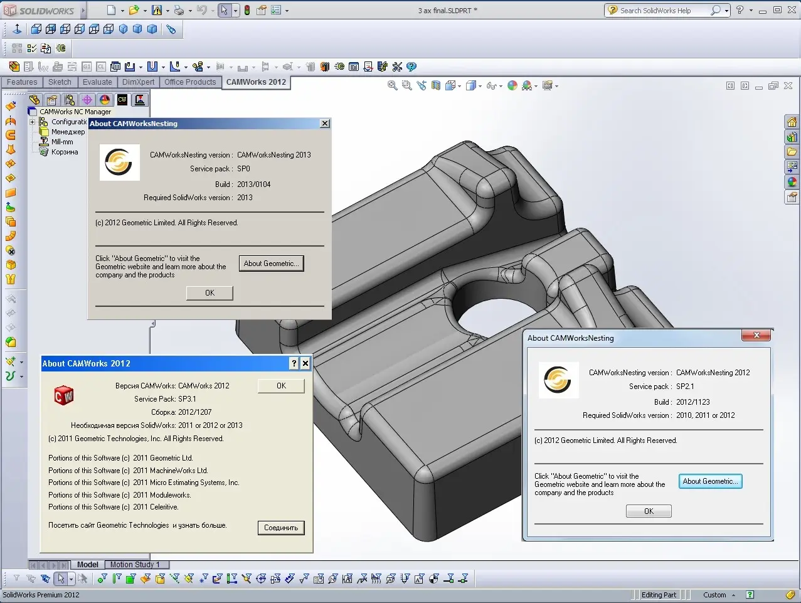Click the Rebuild traffic light icon
Viewport: 801px width, 603px height.
(247, 10)
